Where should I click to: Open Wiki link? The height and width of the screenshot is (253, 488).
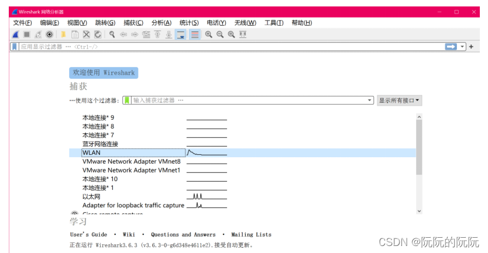point(129,234)
